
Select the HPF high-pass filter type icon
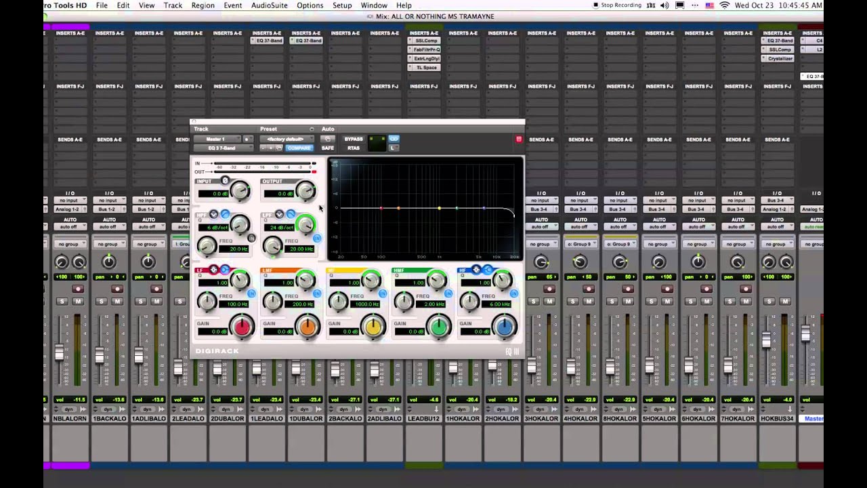(225, 214)
